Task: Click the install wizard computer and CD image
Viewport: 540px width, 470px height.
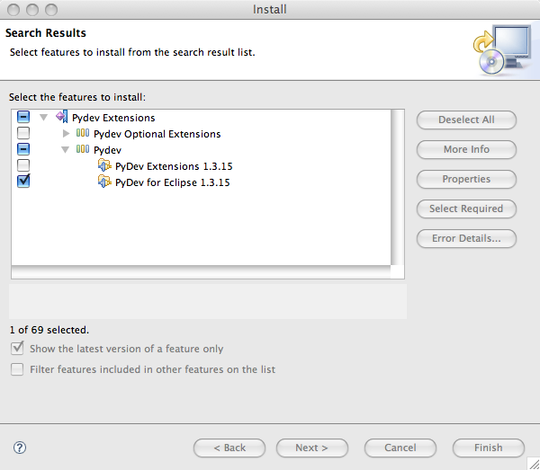Action: coord(502,49)
